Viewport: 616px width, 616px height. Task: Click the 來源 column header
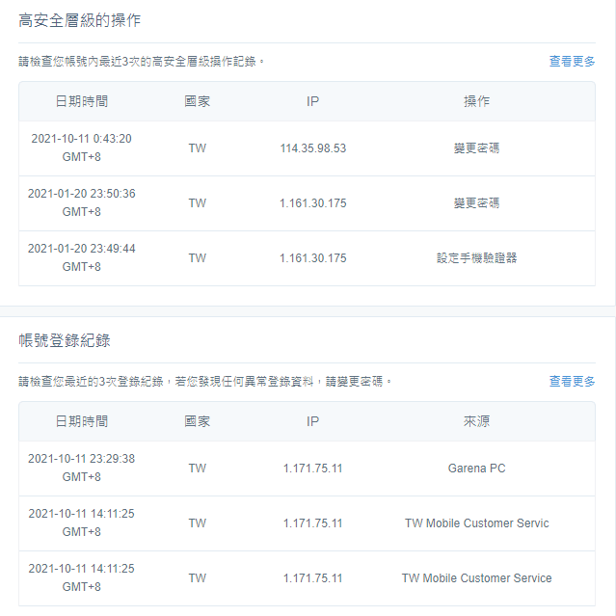click(x=476, y=421)
